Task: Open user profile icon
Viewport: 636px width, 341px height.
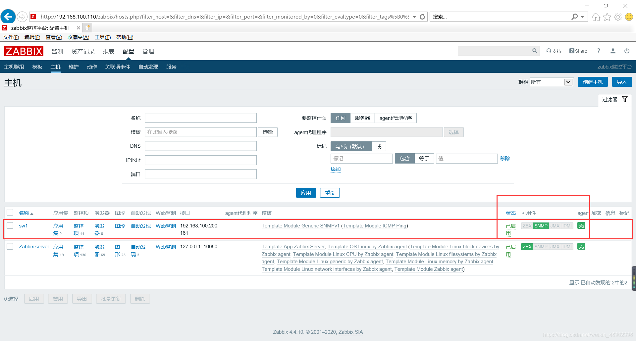Action: tap(613, 51)
